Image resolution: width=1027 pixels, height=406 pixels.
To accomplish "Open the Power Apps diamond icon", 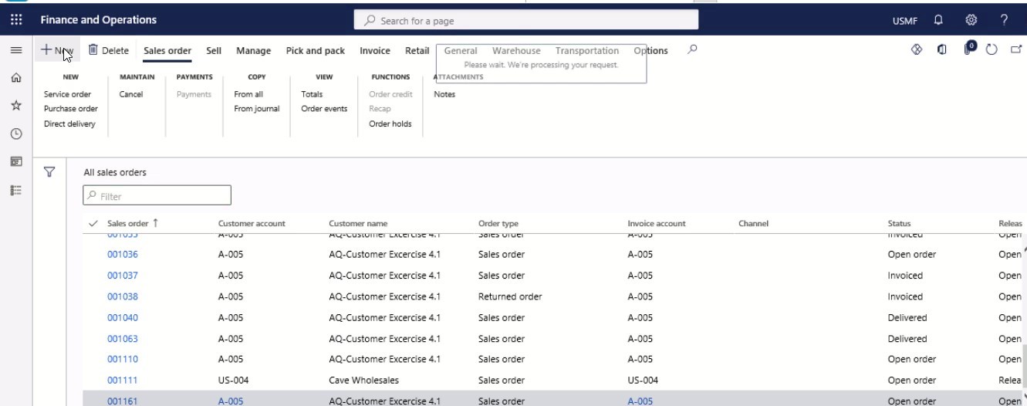I will coord(917,49).
